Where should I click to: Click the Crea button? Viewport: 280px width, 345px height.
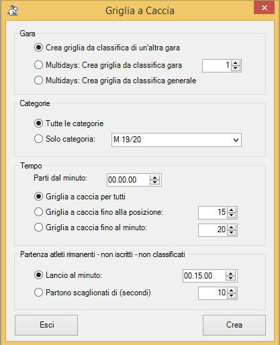point(234,325)
